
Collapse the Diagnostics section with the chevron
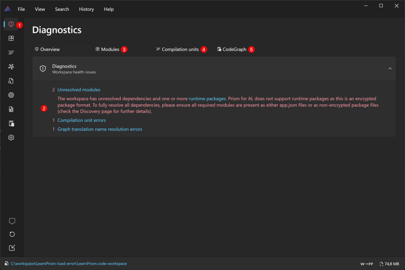point(390,69)
